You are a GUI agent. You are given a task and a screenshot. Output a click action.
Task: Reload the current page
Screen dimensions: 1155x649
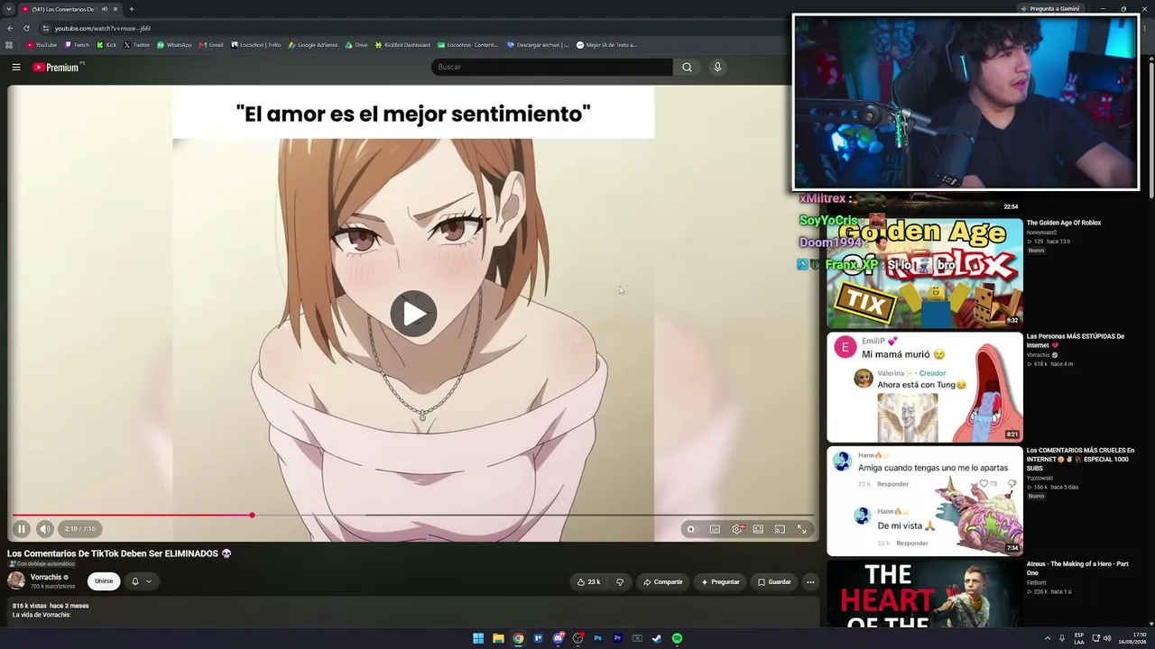point(26,28)
